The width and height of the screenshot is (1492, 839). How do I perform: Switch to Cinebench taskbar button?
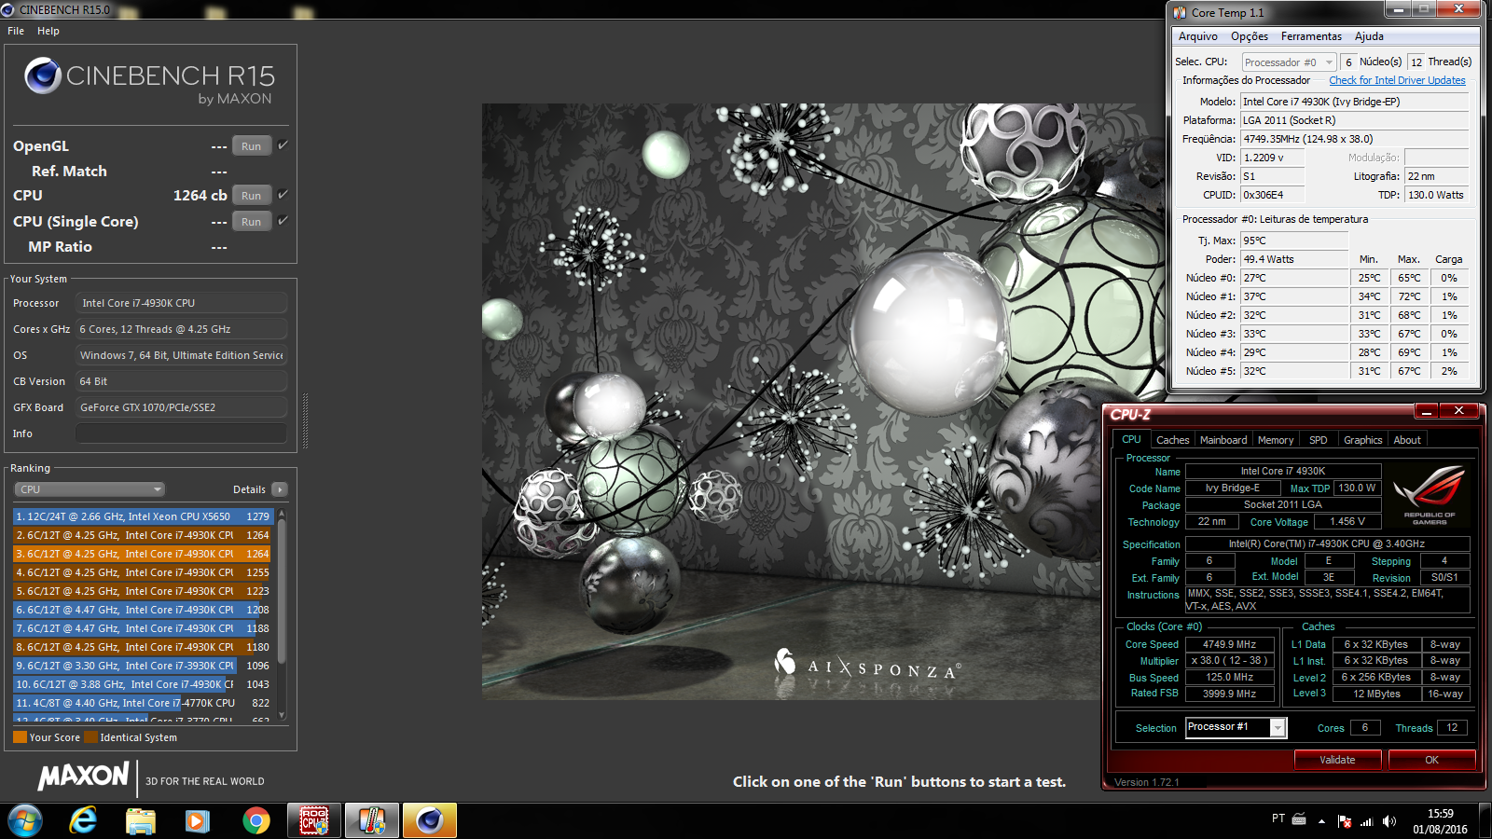[430, 820]
